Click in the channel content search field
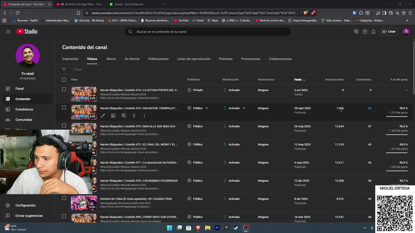 [x=207, y=32]
